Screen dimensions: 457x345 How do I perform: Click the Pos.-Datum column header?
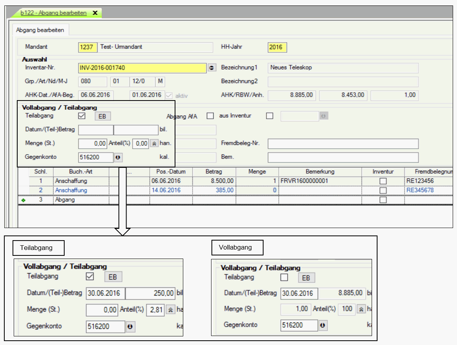click(171, 172)
